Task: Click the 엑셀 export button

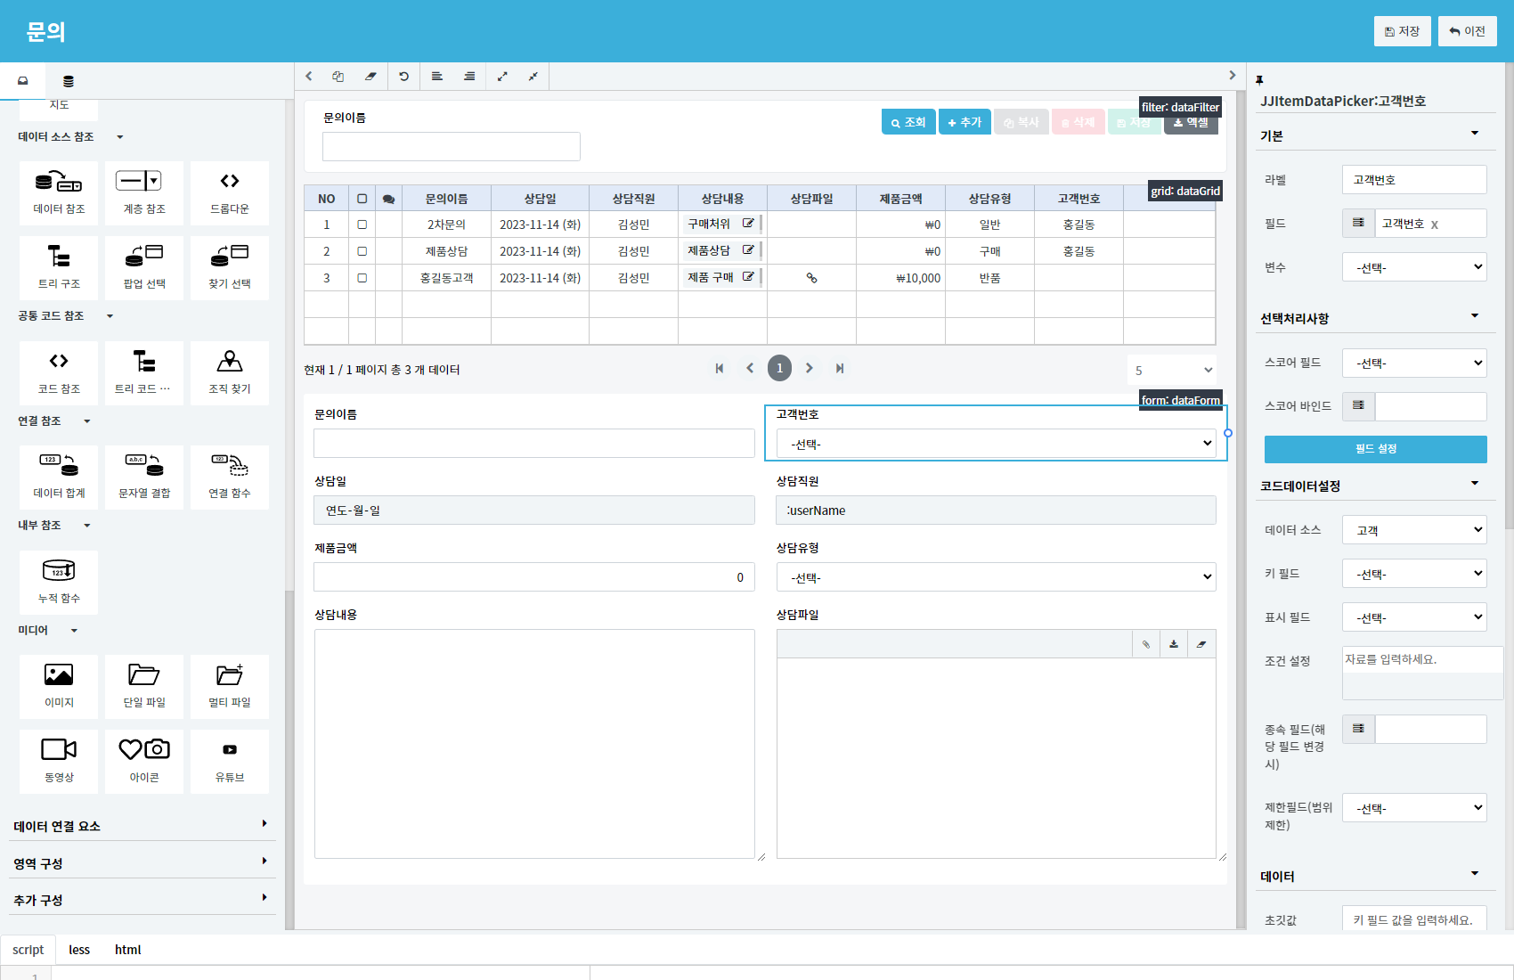Action: pos(1191,122)
